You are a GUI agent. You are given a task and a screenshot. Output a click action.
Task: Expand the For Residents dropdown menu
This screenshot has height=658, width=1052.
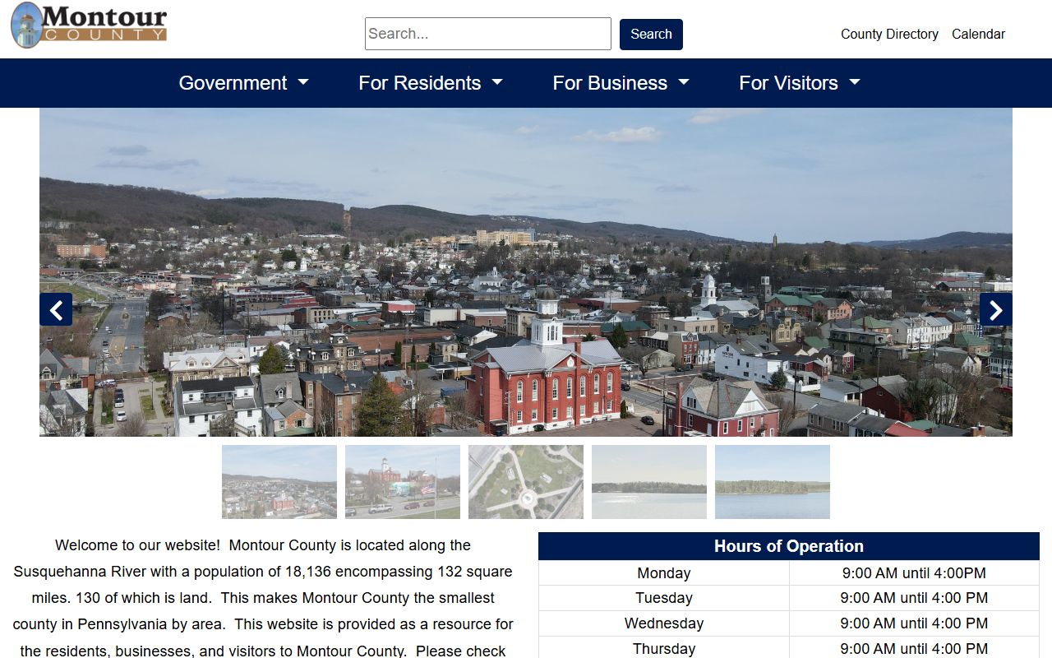coord(431,83)
